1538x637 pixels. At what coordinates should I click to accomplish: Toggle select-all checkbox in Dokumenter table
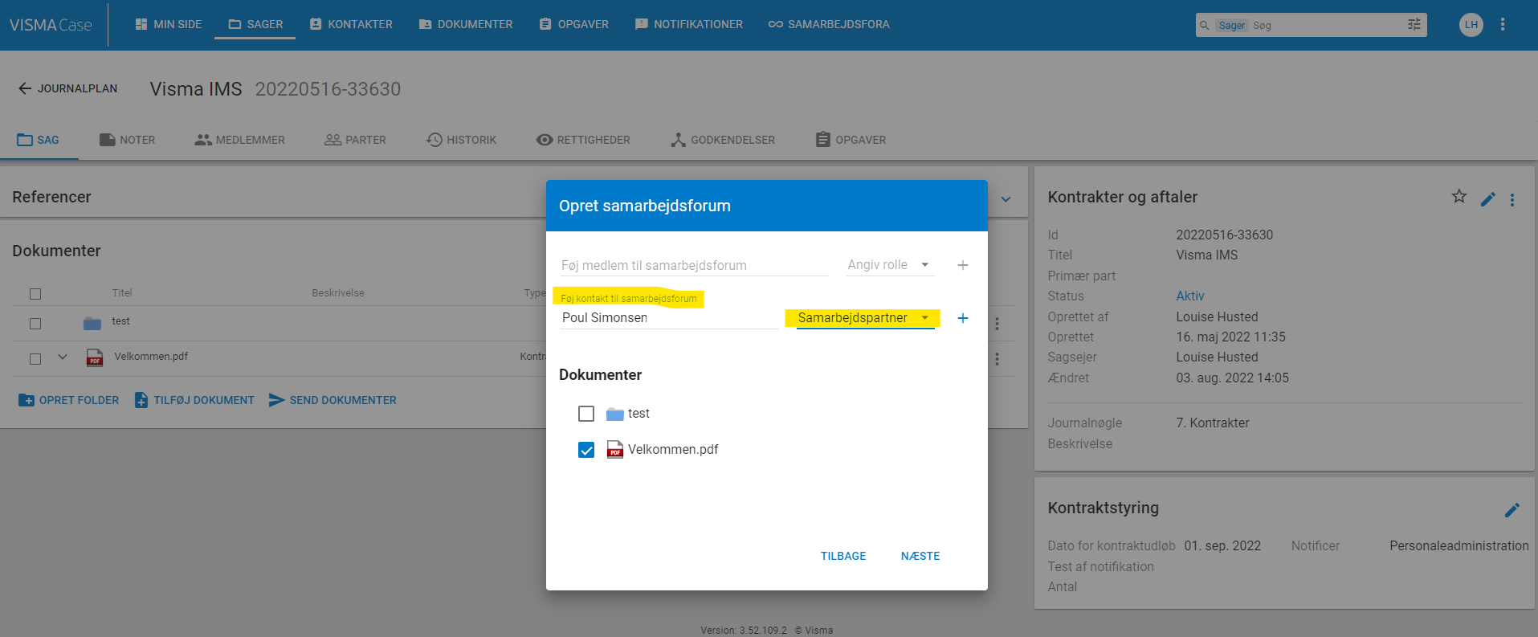click(x=35, y=294)
